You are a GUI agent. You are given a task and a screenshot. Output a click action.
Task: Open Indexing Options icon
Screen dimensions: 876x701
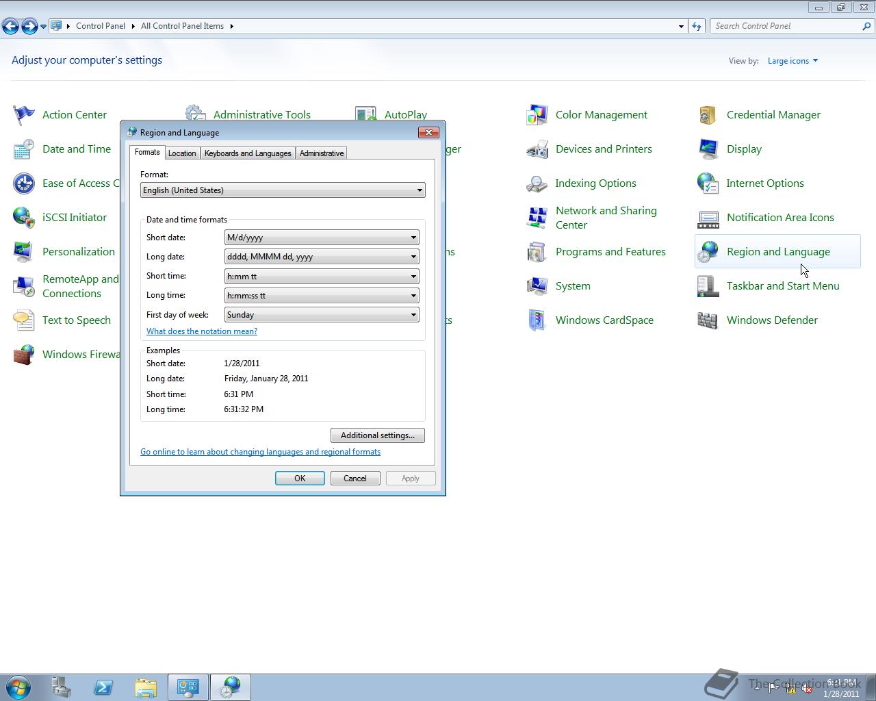coord(537,183)
